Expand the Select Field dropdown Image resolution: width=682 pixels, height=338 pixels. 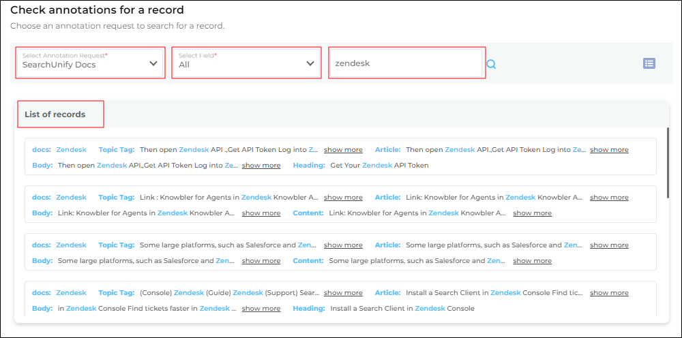(x=246, y=63)
